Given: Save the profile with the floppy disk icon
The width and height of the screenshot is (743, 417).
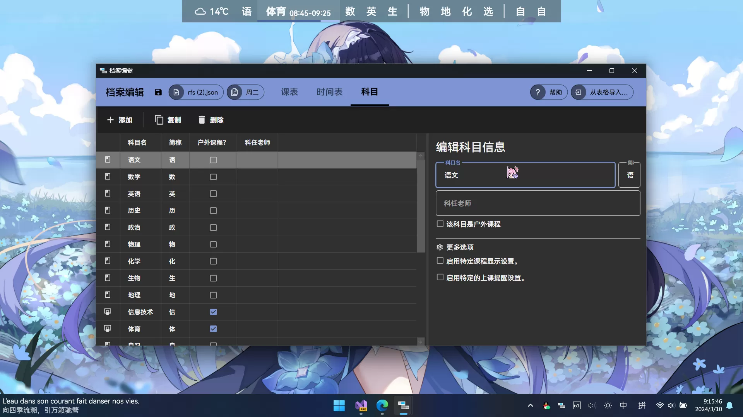Looking at the screenshot, I should [158, 92].
